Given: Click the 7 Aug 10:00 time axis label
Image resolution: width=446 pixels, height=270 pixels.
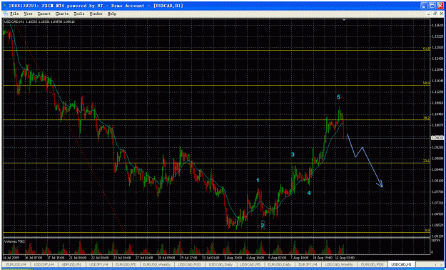Looking at the screenshot, I should 300,257.
